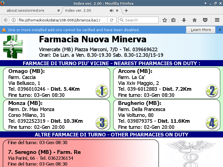This screenshot has height=167, width=223.
Task: Show bookmarks list icon
Action: (173, 20)
